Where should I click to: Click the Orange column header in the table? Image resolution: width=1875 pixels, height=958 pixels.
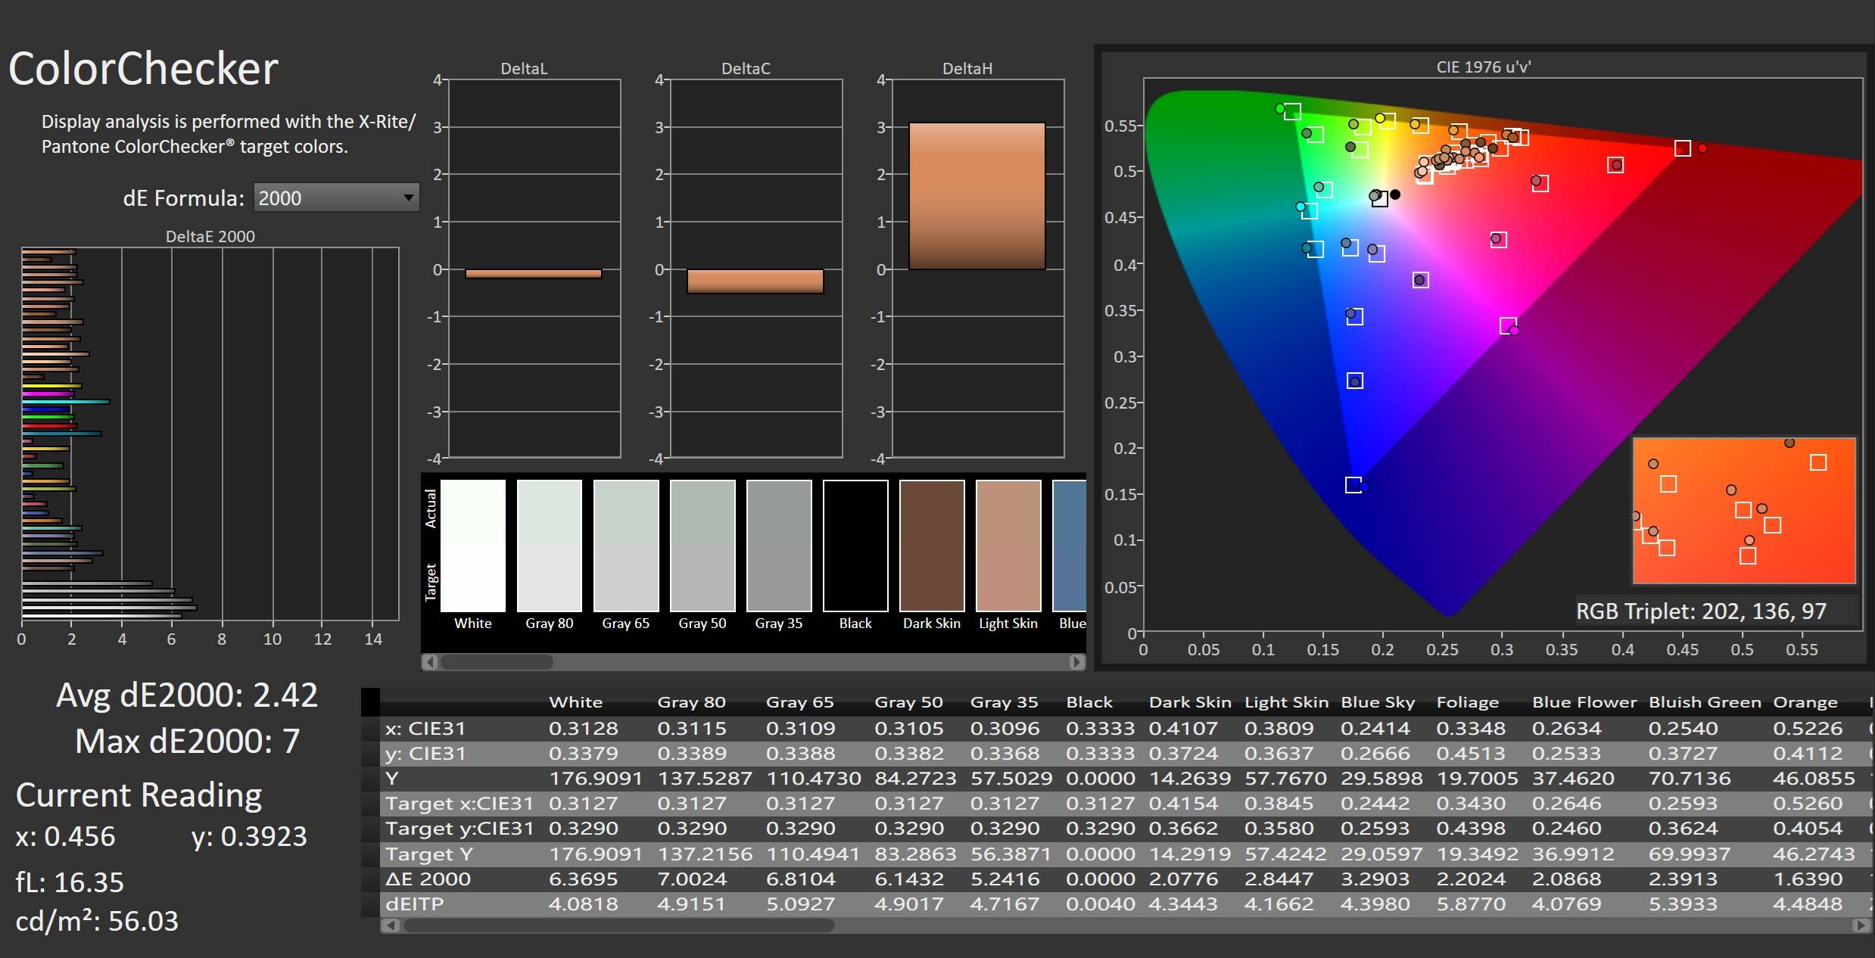click(1805, 702)
